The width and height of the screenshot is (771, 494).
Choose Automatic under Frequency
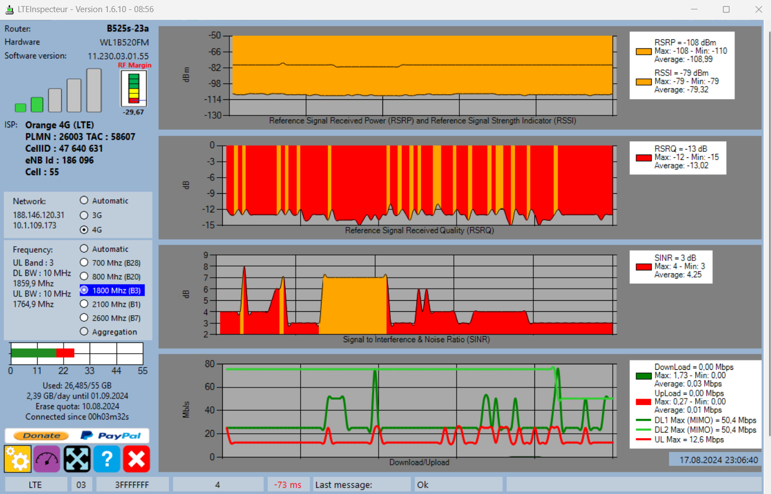coord(104,249)
